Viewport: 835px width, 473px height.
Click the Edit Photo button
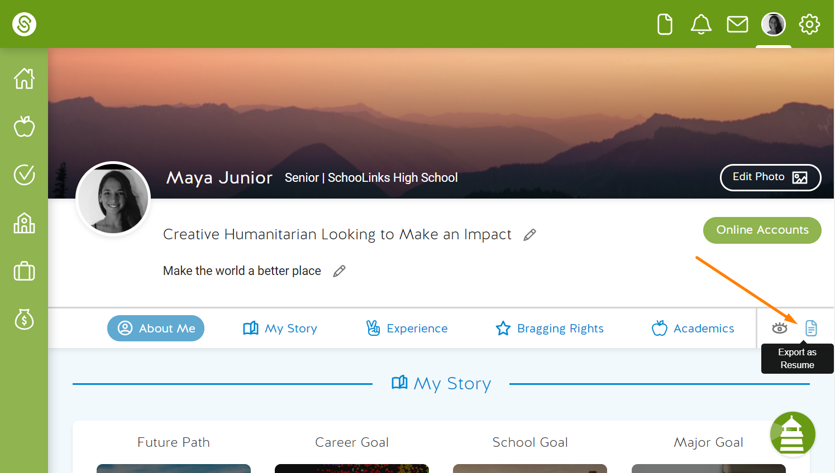tap(770, 177)
